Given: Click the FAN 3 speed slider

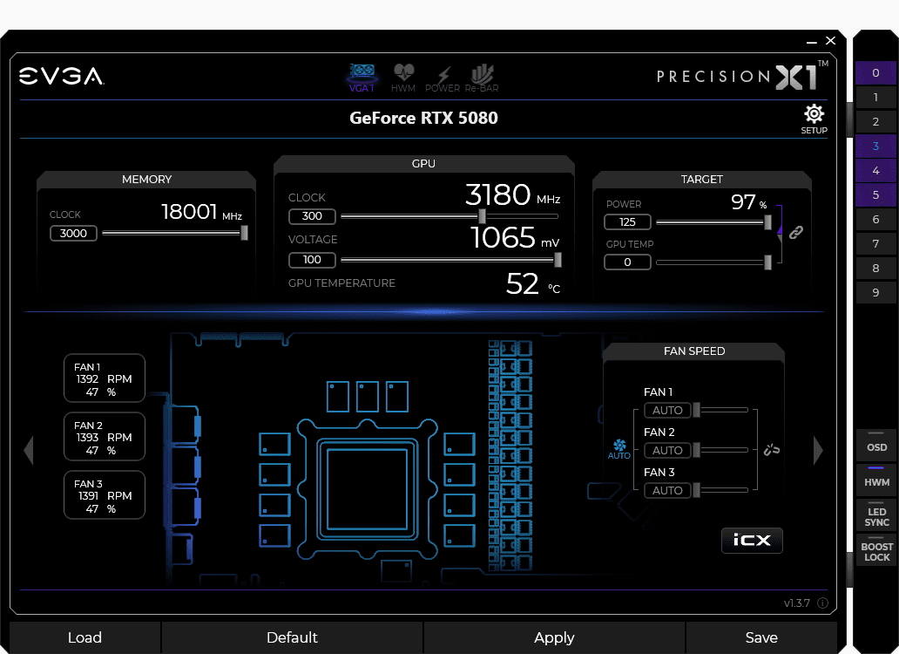Looking at the screenshot, I should click(x=720, y=490).
